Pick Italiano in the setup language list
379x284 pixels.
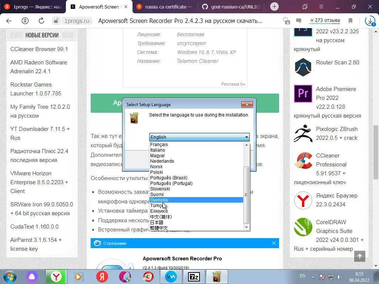(x=196, y=150)
